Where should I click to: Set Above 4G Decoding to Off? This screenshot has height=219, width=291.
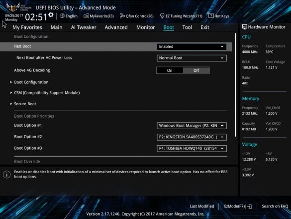(196, 70)
